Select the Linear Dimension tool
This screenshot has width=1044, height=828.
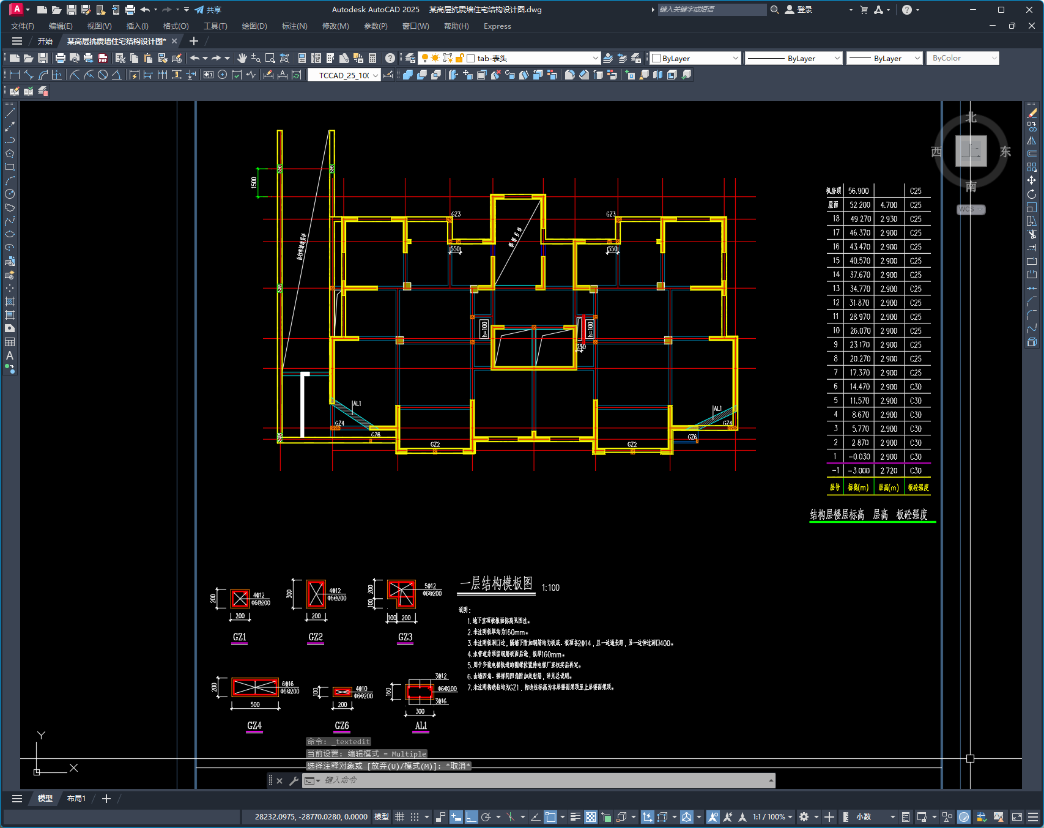pos(14,75)
